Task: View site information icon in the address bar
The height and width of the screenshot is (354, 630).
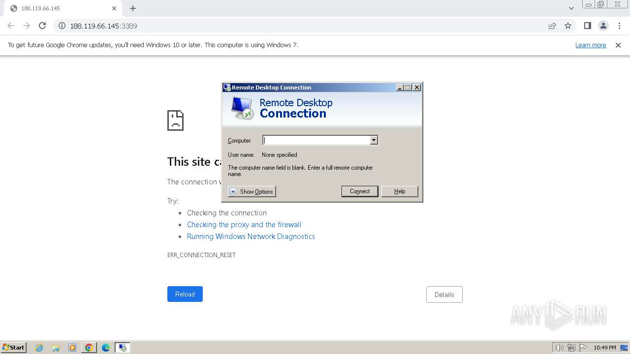Action: [62, 26]
